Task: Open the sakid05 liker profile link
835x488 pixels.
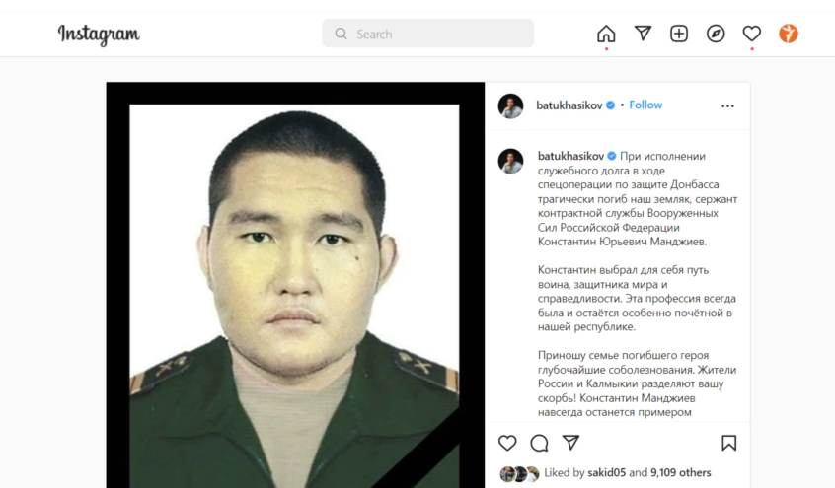Action: pos(607,472)
